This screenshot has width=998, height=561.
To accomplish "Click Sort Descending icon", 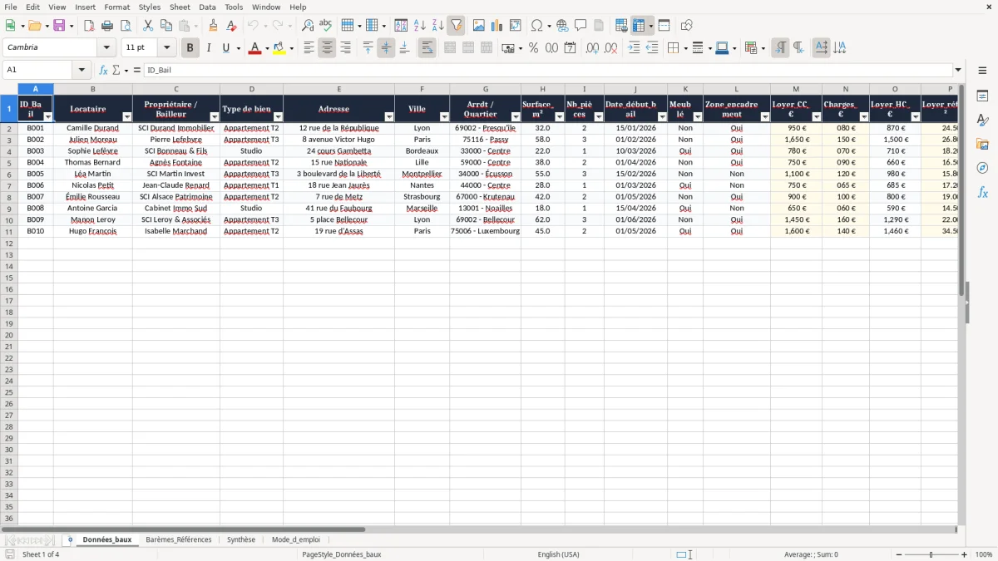I will pyautogui.click(x=437, y=26).
